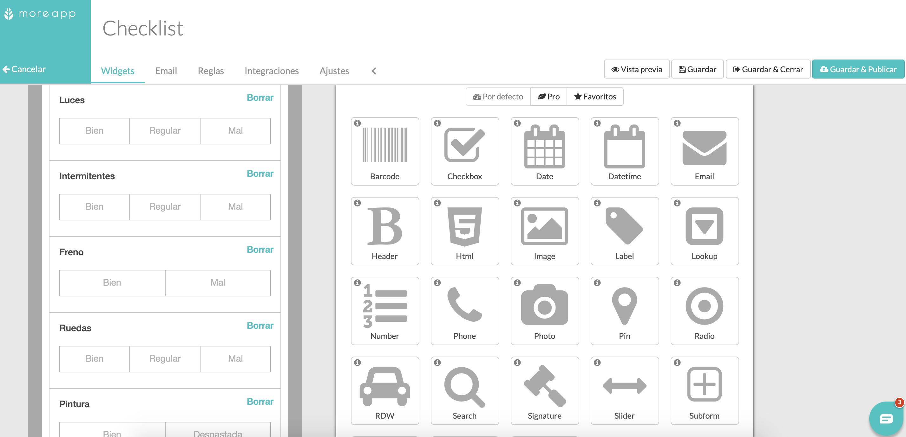Click the Cancelar link
This screenshot has height=437, width=906.
(26, 69)
